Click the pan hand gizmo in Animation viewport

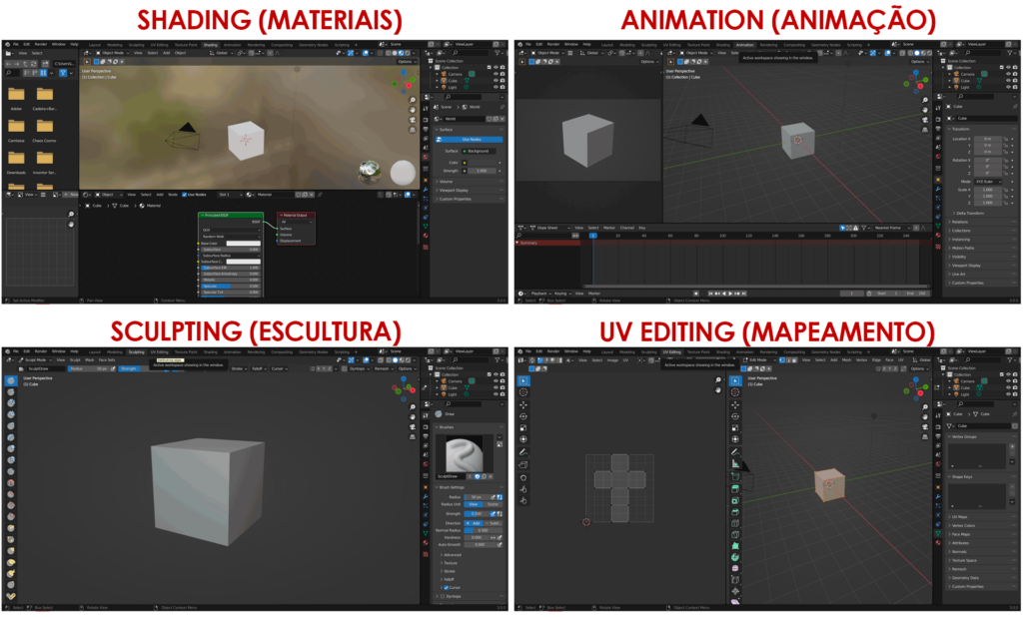(x=925, y=110)
